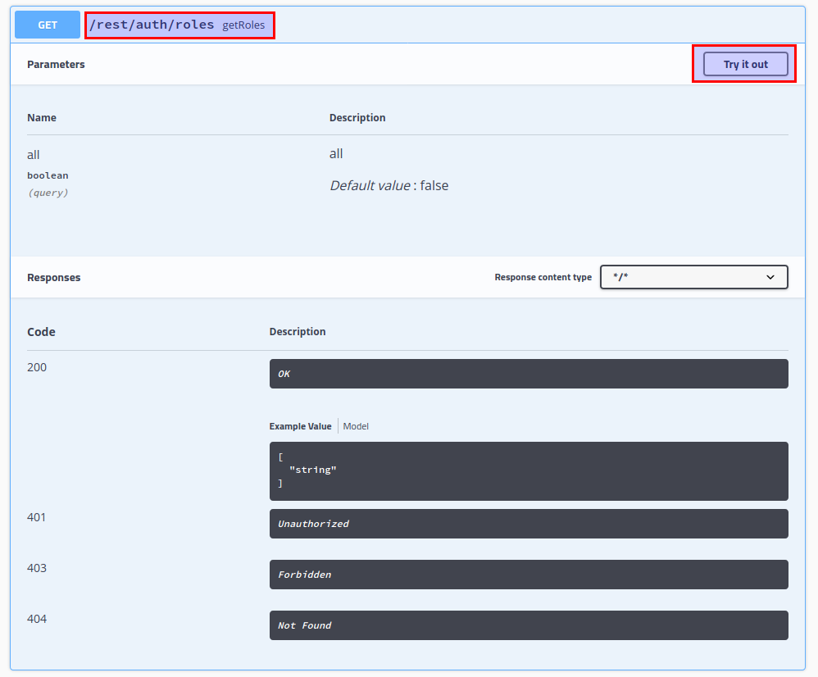This screenshot has width=818, height=677.
Task: Click the chevron arrow in the content type box
Action: point(770,277)
